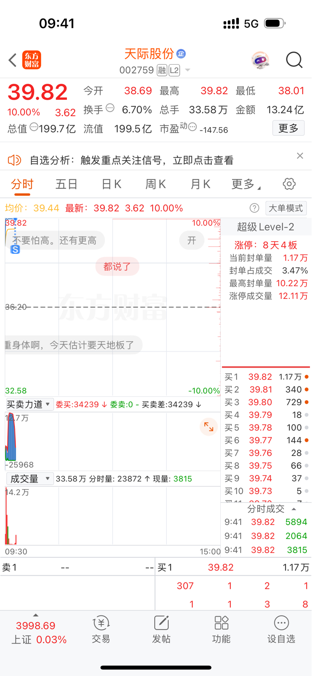Tap bottom 卖1 empty quote bar
This screenshot has width=312, height=676.
coord(77,567)
